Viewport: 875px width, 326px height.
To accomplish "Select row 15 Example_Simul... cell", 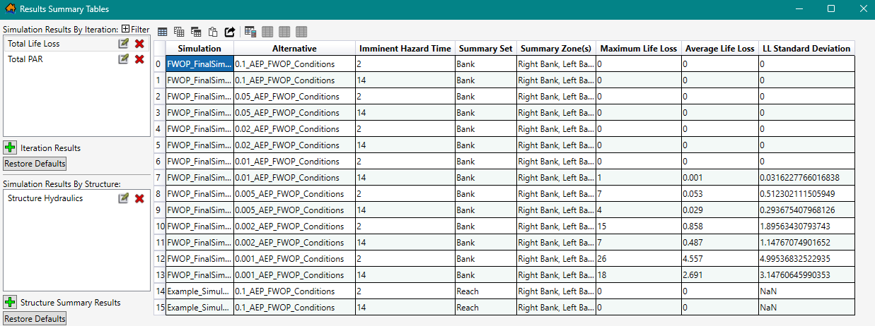I will click(199, 308).
